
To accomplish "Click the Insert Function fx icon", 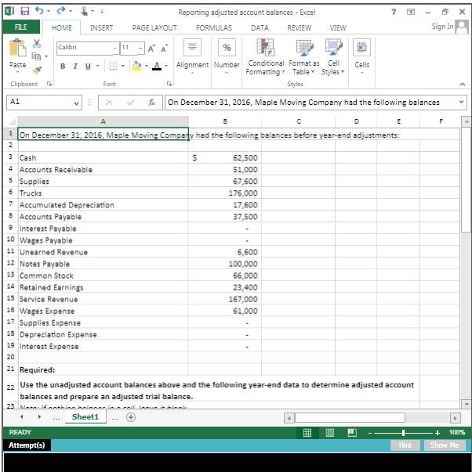I will pyautogui.click(x=151, y=103).
